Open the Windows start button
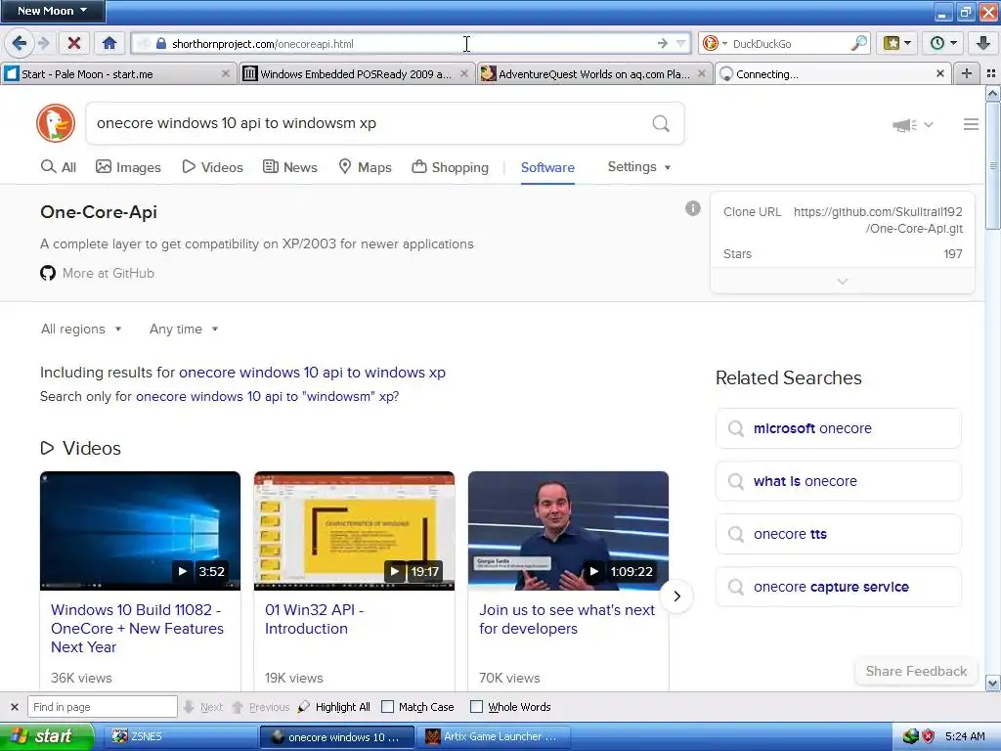This screenshot has width=1001, height=751. click(46, 736)
